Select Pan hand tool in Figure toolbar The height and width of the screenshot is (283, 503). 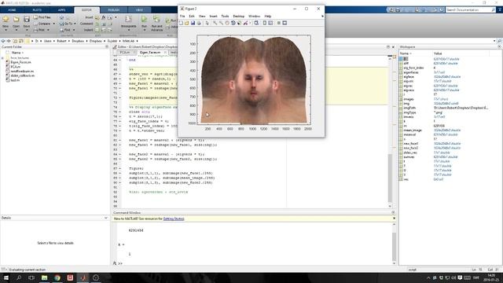point(227,23)
